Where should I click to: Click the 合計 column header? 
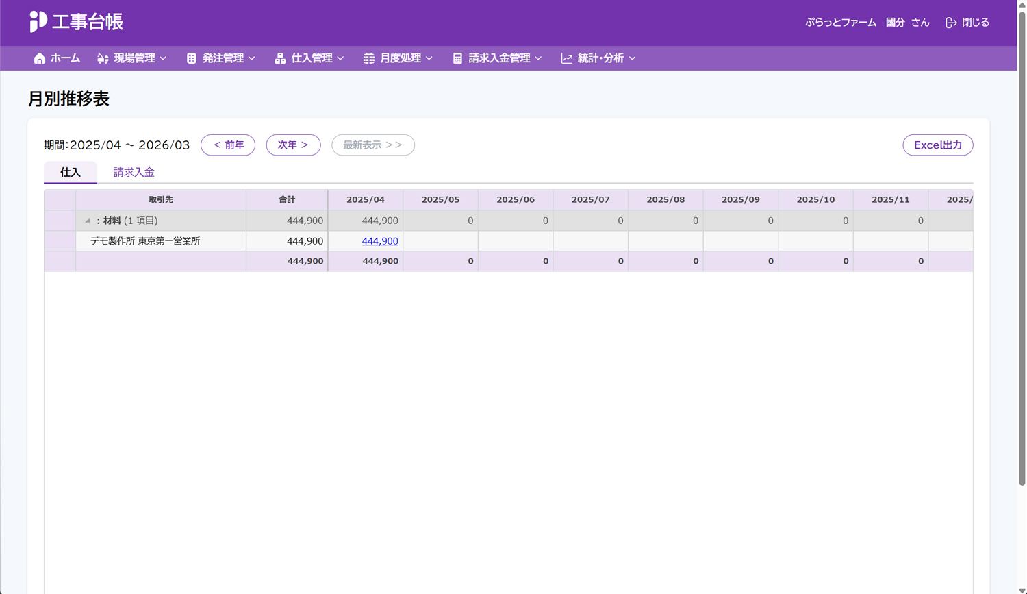(287, 200)
